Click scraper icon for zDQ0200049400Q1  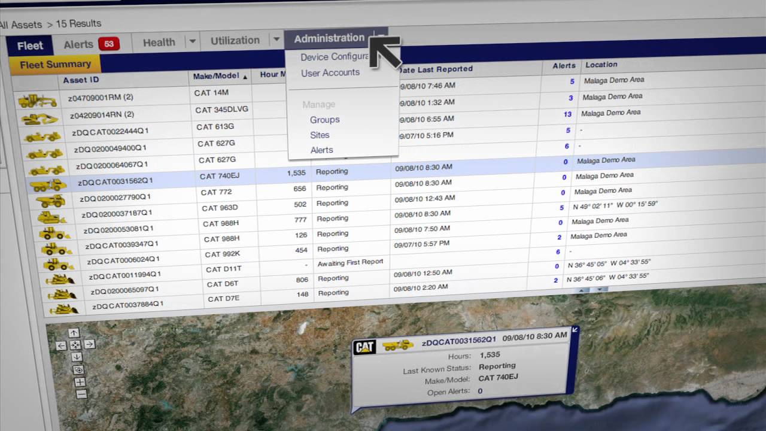(44, 153)
